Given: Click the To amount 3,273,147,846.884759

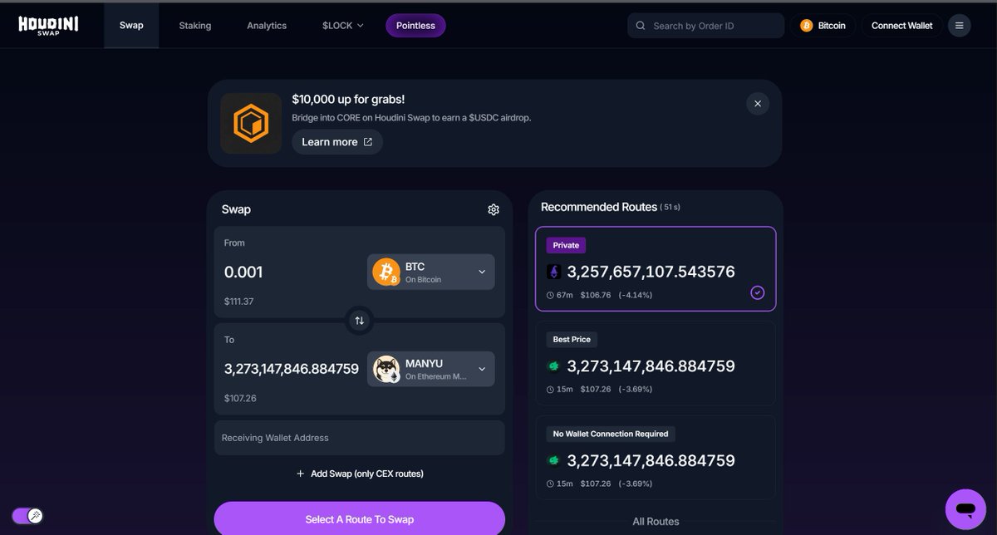Looking at the screenshot, I should pos(292,369).
